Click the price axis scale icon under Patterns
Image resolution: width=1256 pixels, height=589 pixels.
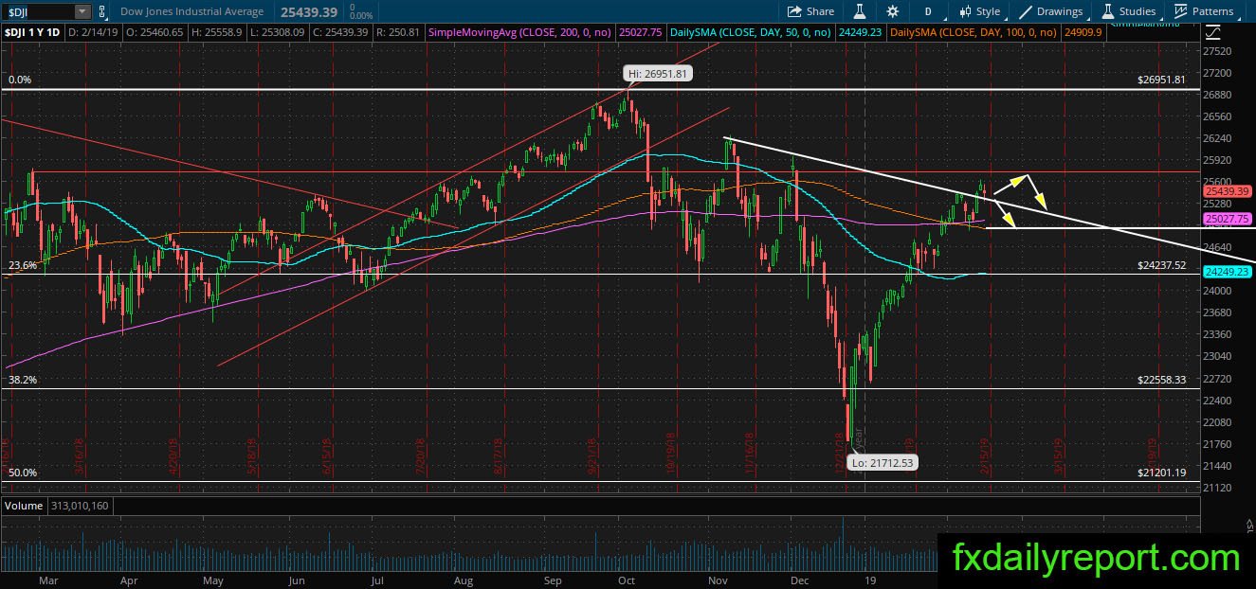(1212, 31)
